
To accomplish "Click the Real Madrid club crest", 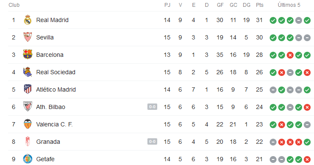I will (x=28, y=20).
